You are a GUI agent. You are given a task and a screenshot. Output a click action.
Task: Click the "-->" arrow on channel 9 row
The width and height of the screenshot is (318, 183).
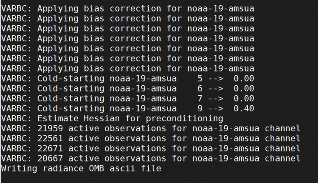[215, 108]
